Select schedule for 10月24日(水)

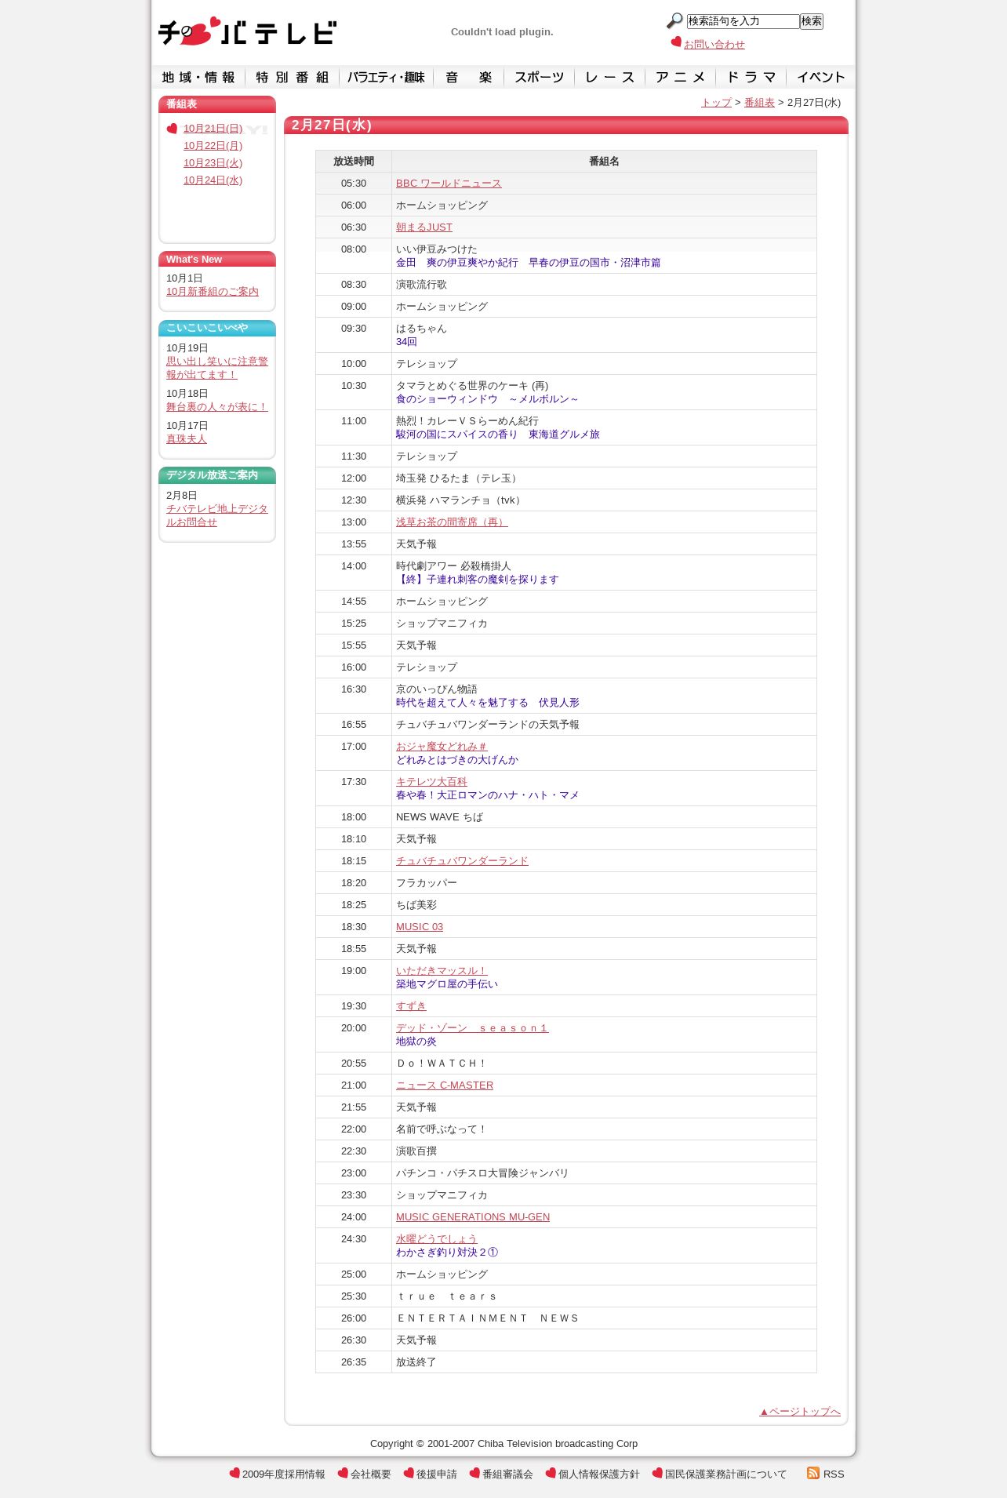coord(213,180)
